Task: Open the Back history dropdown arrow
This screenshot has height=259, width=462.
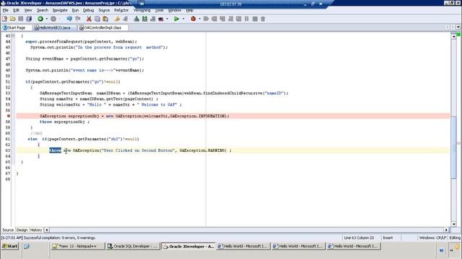Action: (46, 19)
